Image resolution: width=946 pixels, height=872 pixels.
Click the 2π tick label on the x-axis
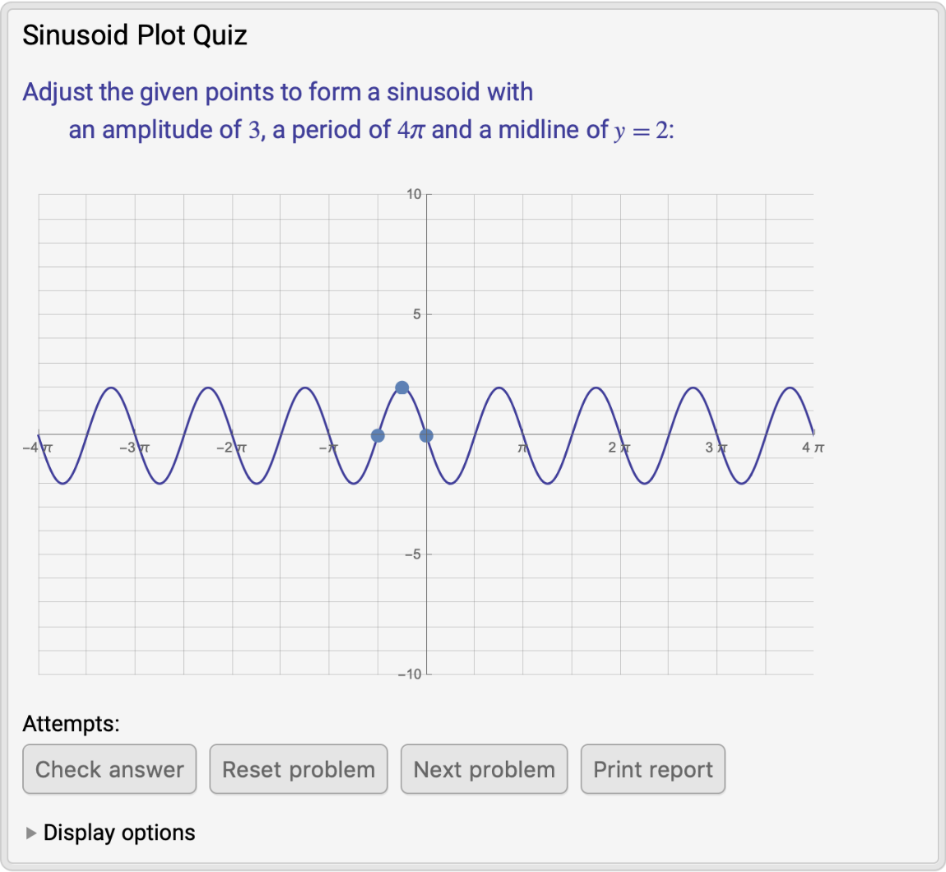click(x=619, y=448)
